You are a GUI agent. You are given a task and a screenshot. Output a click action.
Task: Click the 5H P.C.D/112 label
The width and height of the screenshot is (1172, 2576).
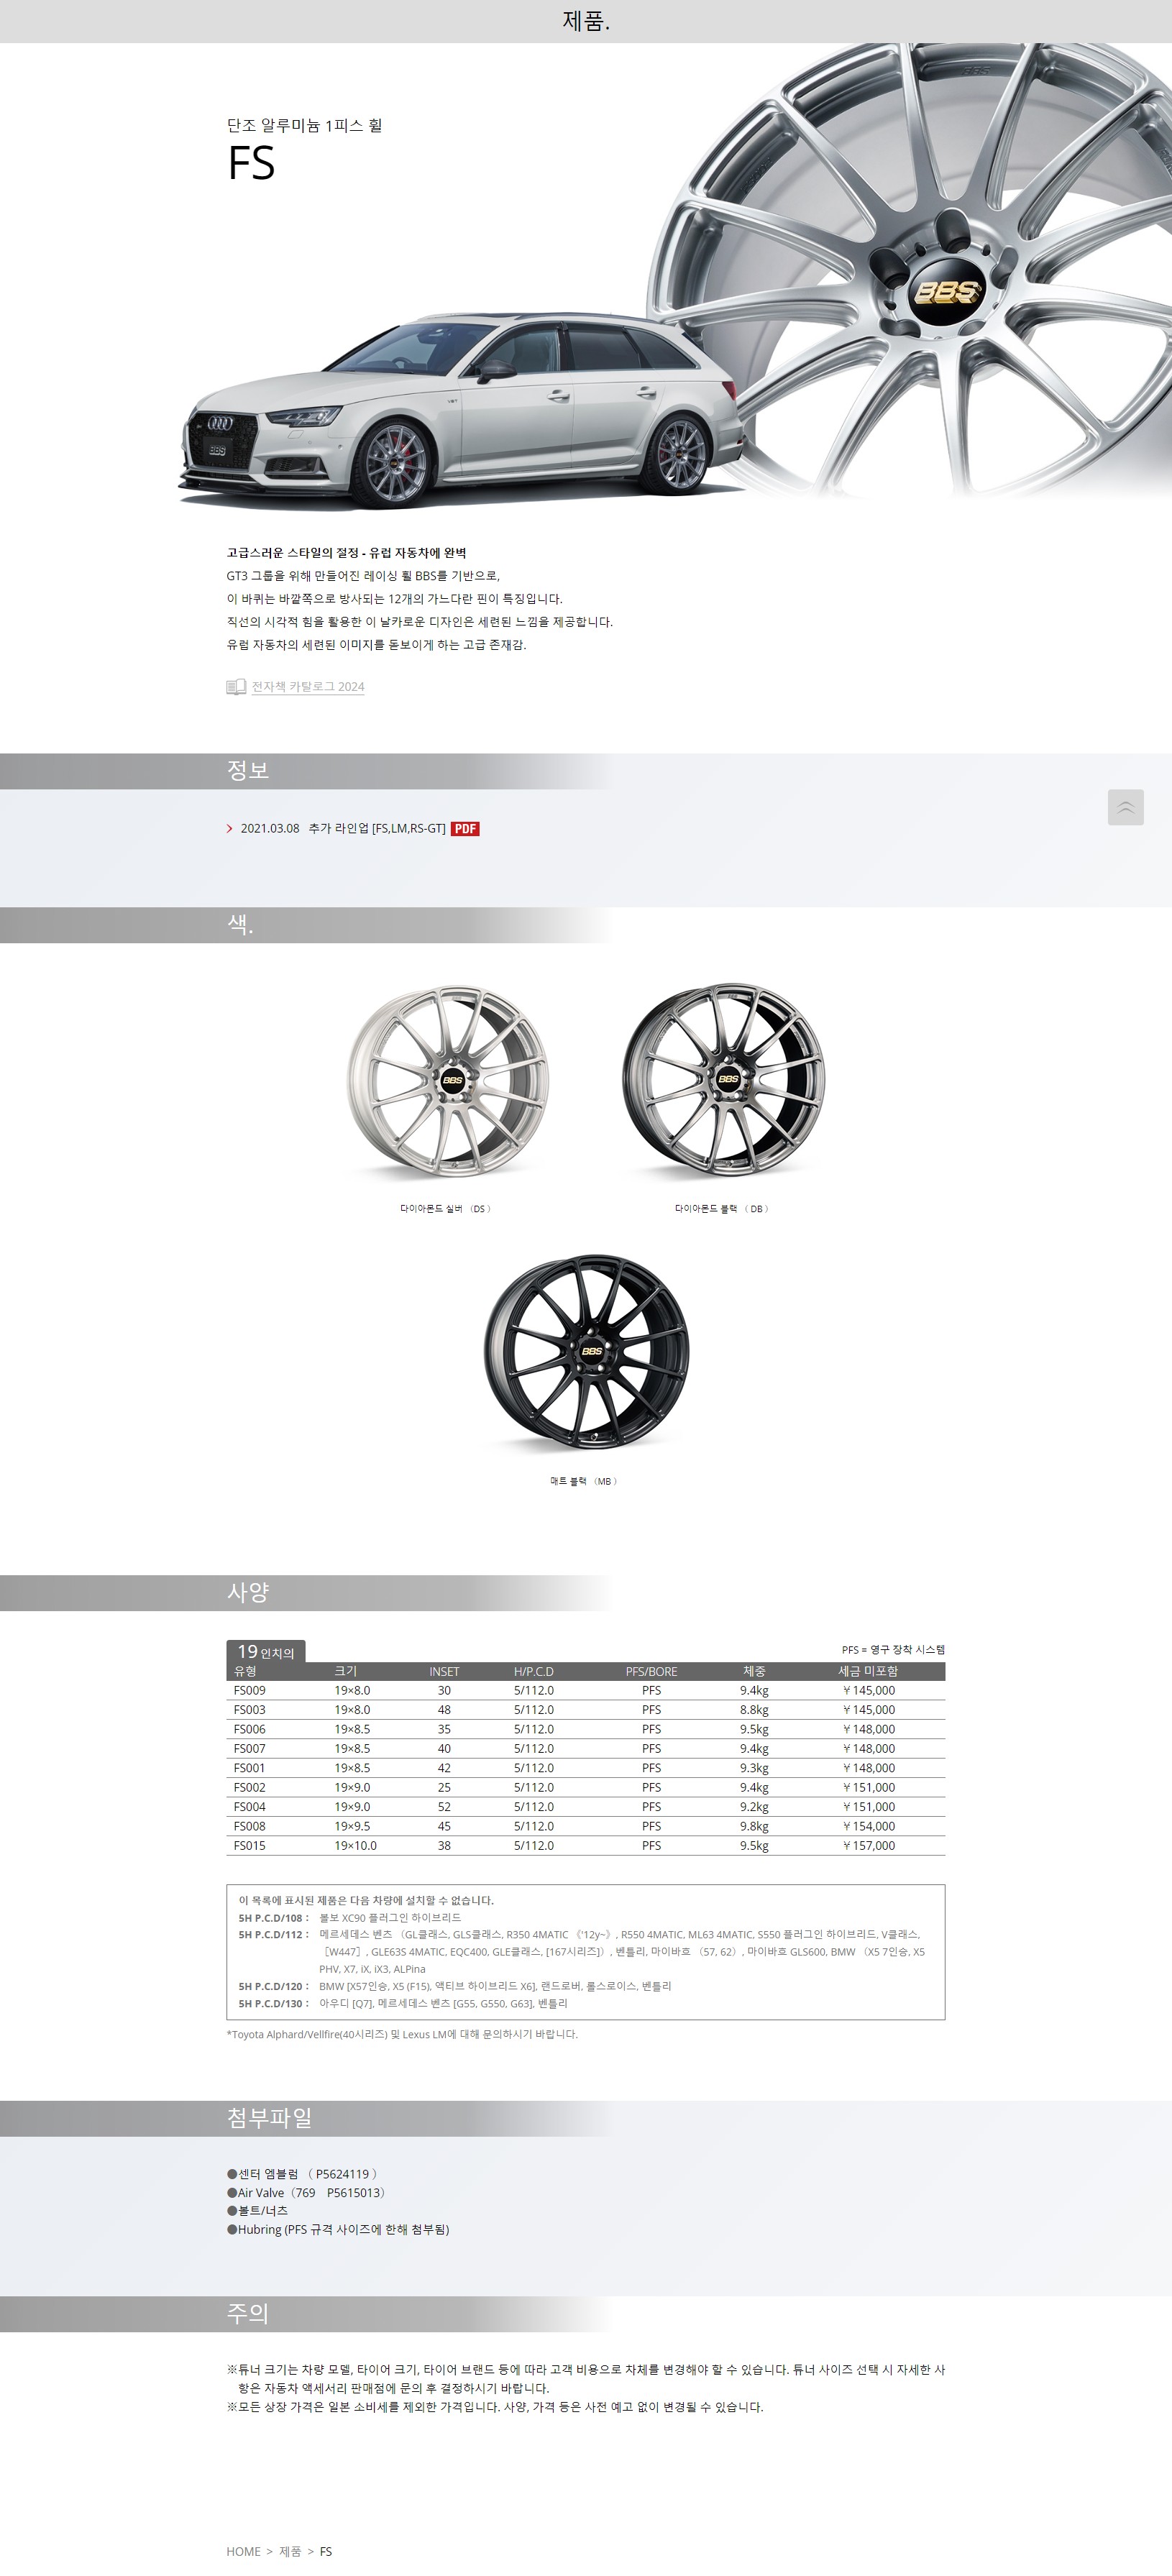click(273, 1935)
